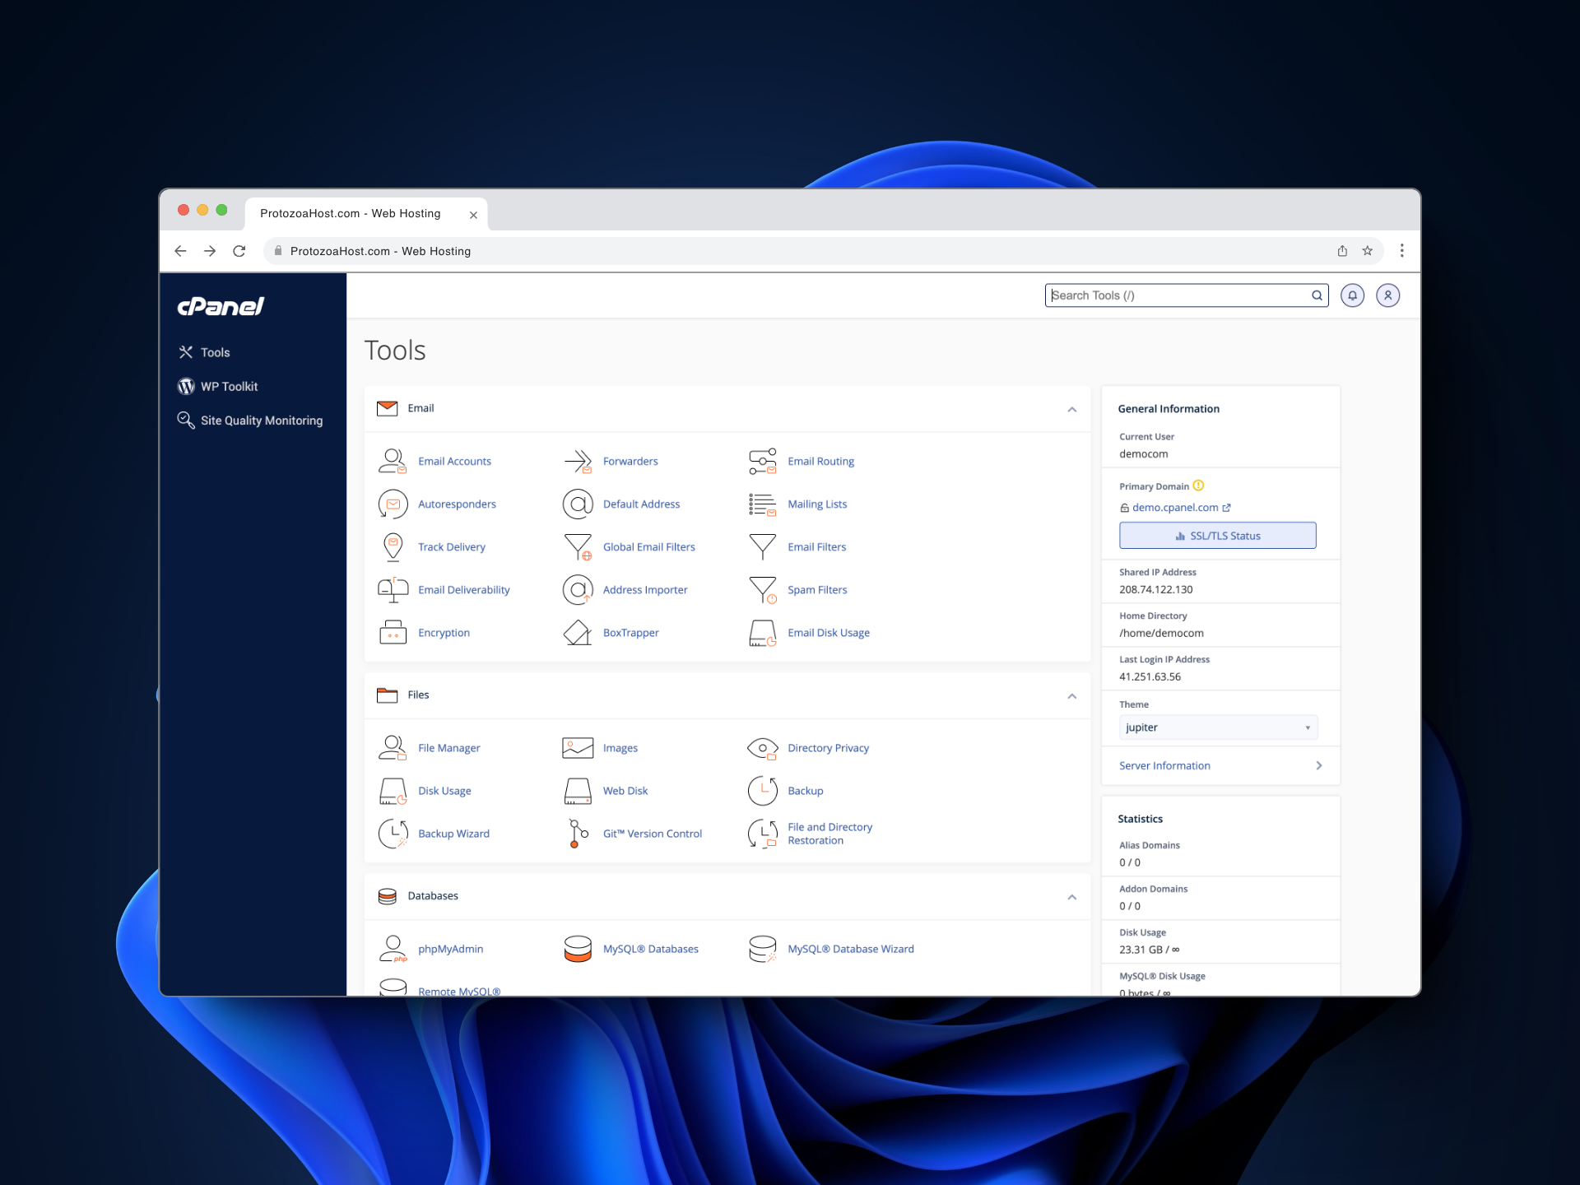1580x1185 pixels.
Task: Open the jupiter Theme dropdown
Action: click(1218, 727)
